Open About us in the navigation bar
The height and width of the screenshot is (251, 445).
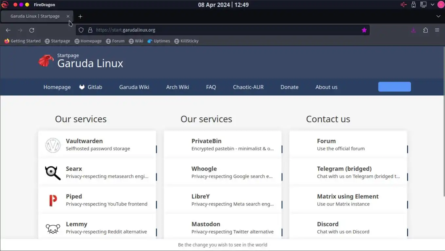pos(326,87)
